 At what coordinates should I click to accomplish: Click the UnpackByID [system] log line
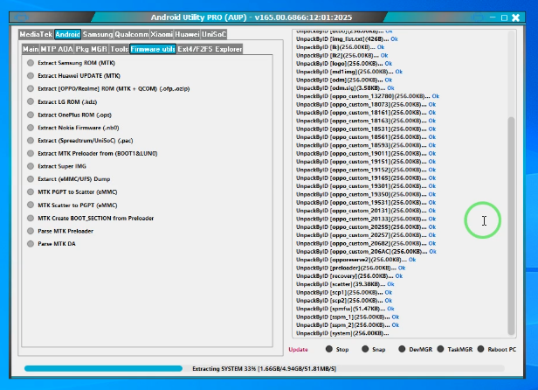pos(342,333)
